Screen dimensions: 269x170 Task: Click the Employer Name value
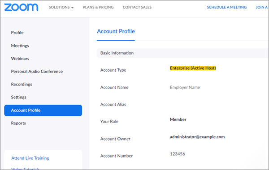pos(185,87)
